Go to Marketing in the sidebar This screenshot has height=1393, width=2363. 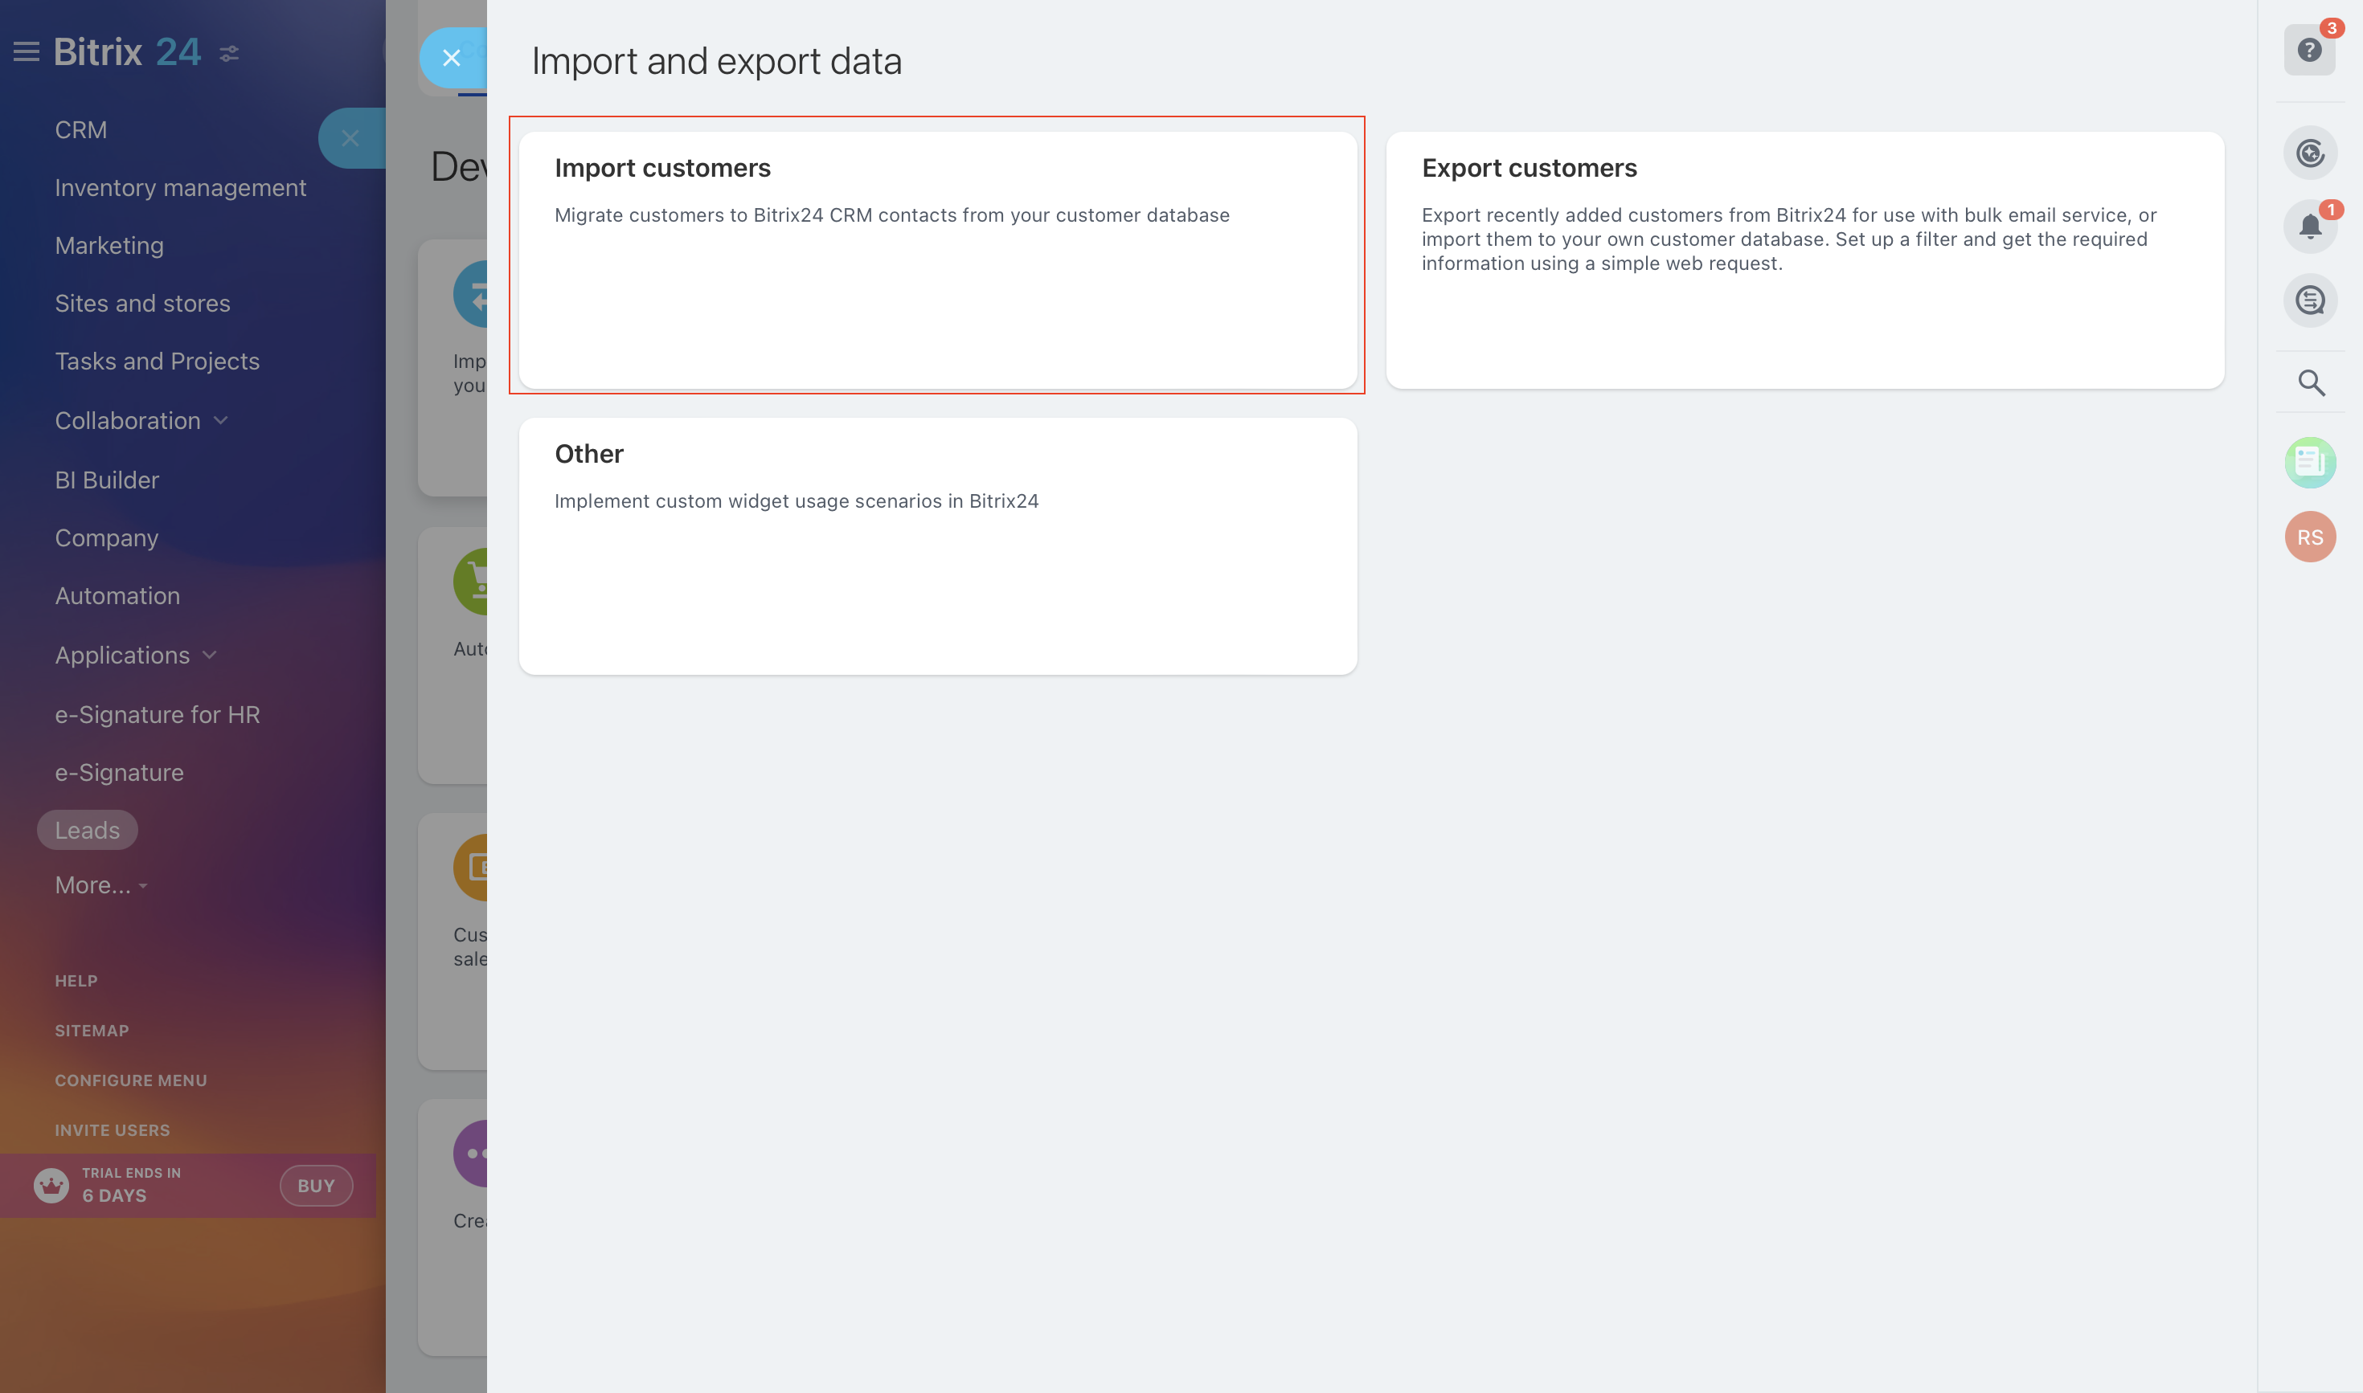click(109, 245)
